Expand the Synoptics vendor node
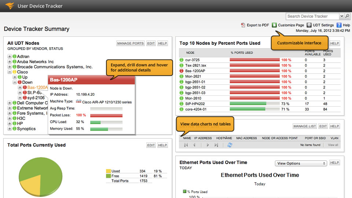Image resolution: width=352 pixels, height=198 pixels. point(10,129)
